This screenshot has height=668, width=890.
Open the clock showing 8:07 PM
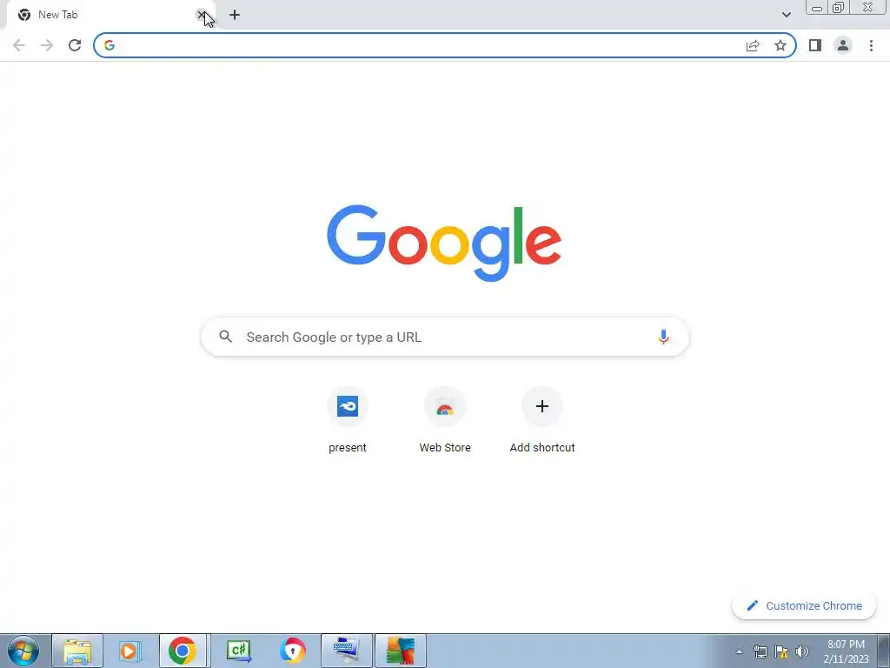click(846, 651)
